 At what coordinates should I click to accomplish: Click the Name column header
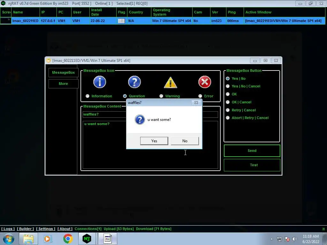pyautogui.click(x=26, y=12)
